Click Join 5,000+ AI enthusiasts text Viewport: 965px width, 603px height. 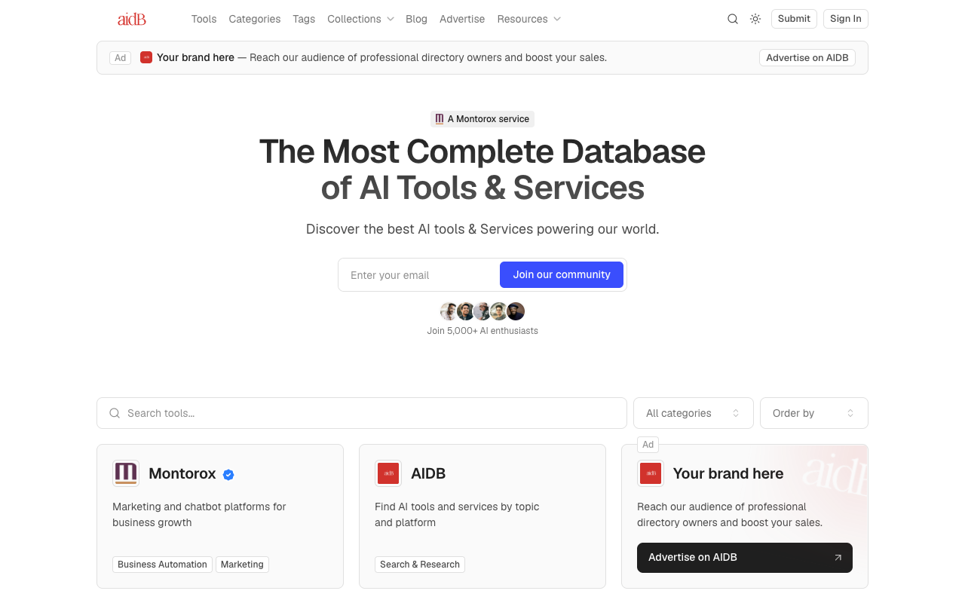coord(482,330)
